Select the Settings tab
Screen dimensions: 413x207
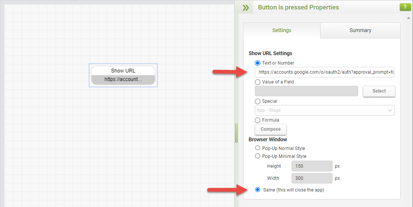click(x=282, y=30)
